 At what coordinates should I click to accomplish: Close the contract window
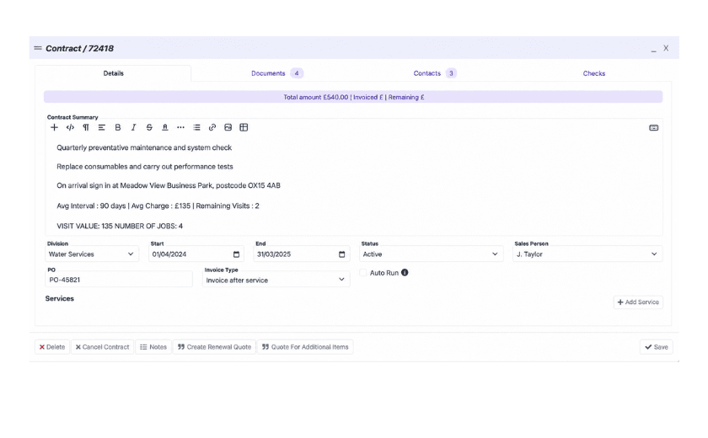666,48
